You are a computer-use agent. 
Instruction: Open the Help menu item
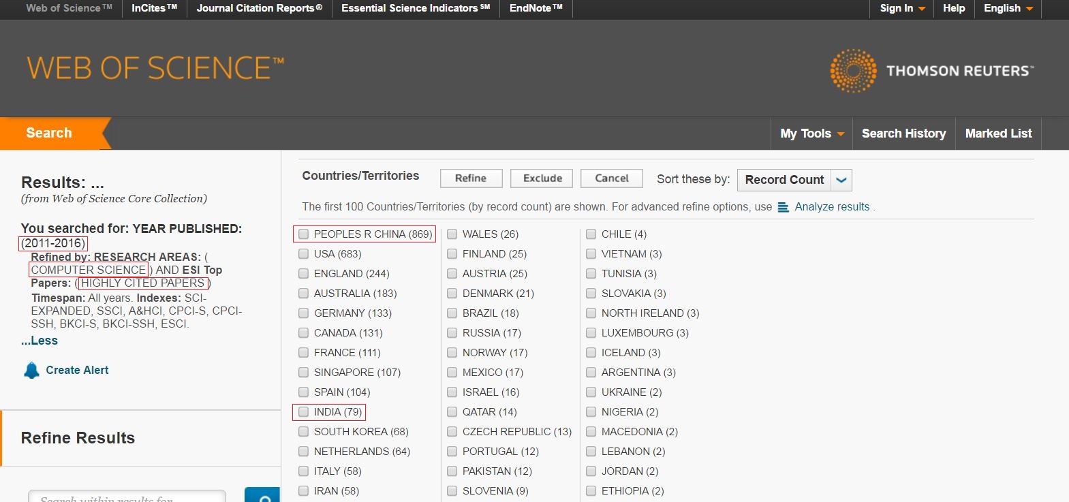(954, 8)
